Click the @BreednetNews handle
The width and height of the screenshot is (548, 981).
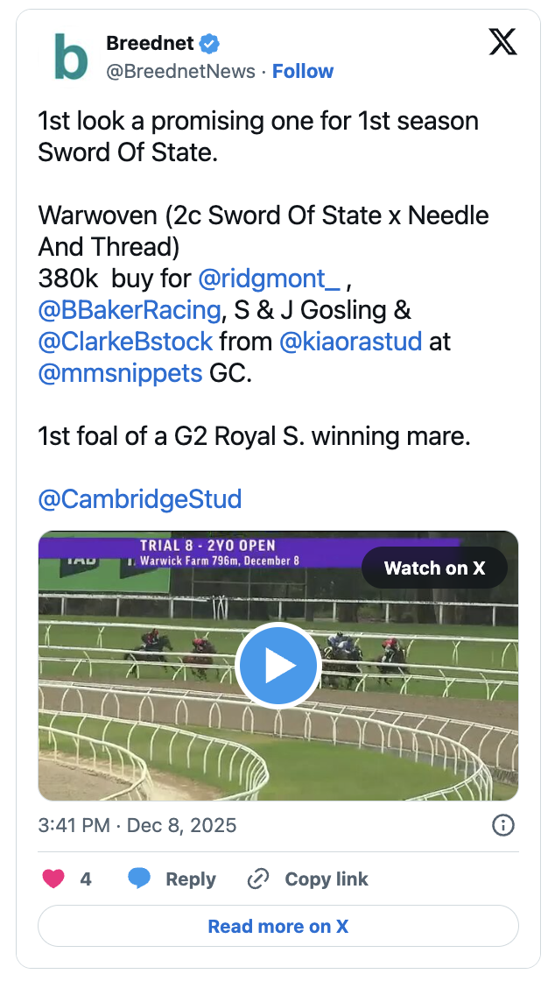181,71
